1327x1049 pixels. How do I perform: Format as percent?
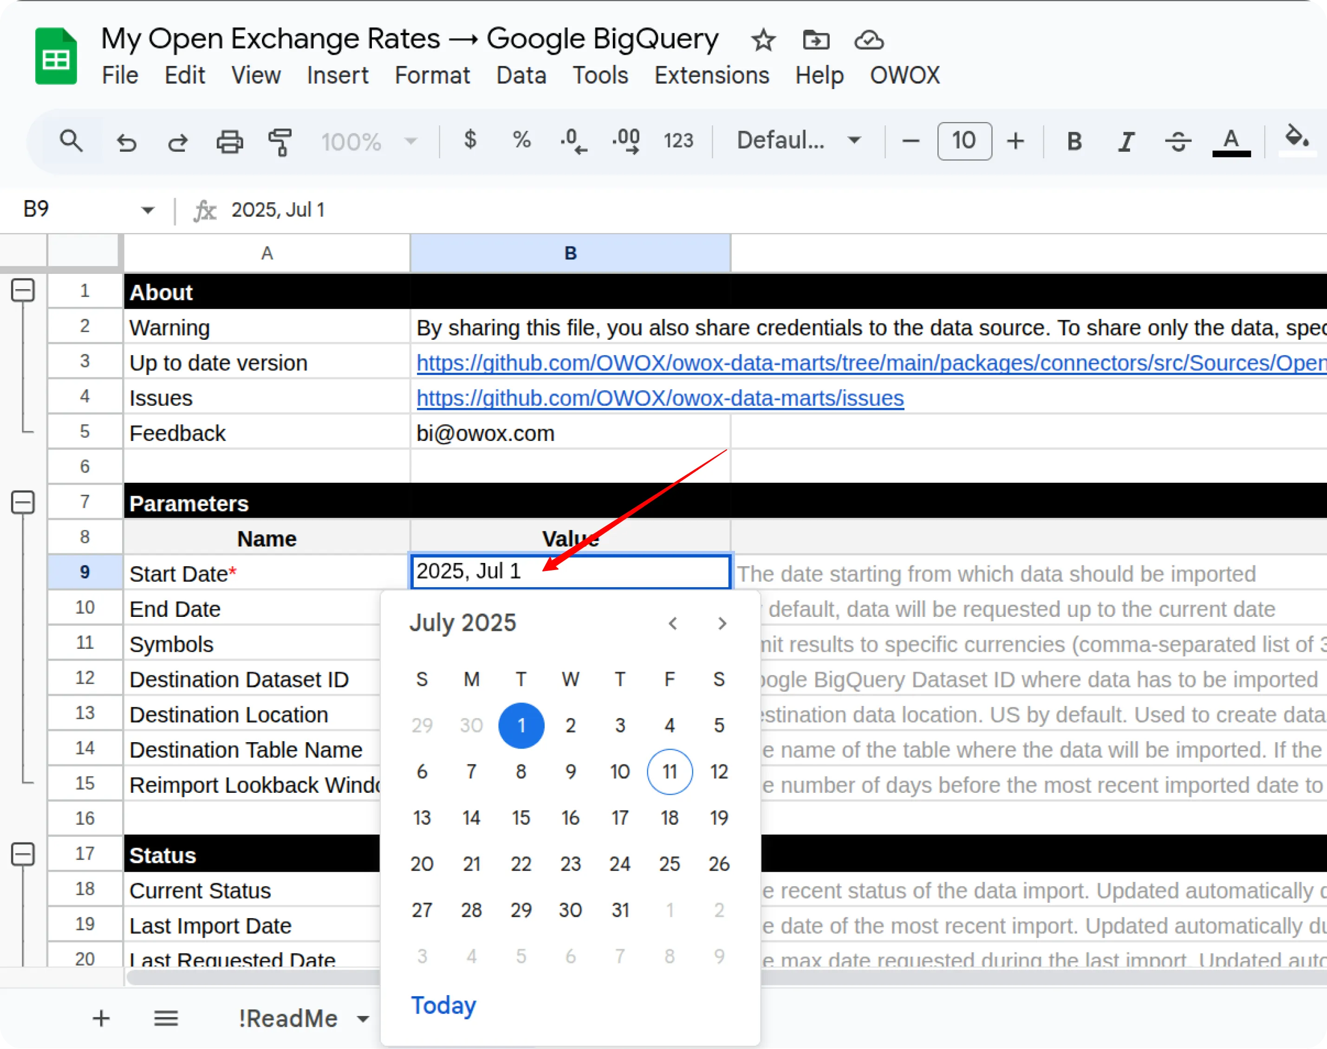pos(521,140)
